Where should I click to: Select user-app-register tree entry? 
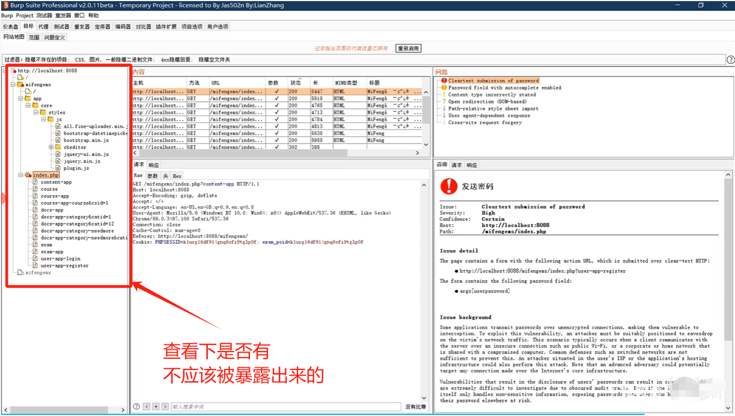click(x=64, y=266)
